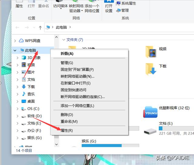The width and height of the screenshot is (194, 165).
Task: Click the 重命名 ribbon button
Action: click(x=43, y=5)
